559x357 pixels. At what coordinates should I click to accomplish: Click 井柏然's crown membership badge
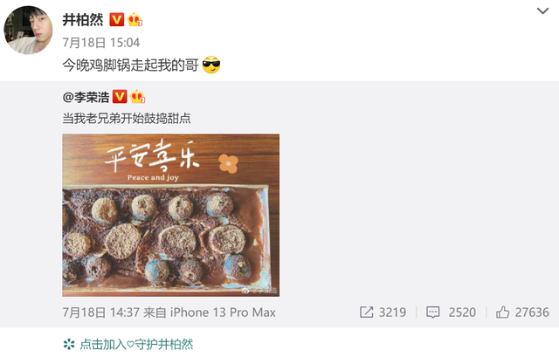135,19
